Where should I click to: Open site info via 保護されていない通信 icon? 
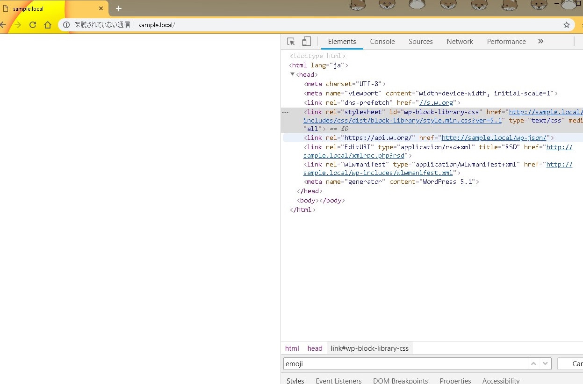67,25
